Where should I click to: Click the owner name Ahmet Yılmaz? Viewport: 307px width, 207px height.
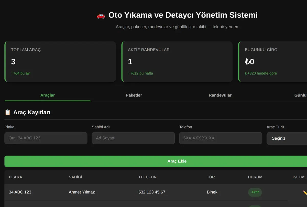click(x=82, y=192)
